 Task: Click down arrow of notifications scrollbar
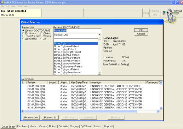coord(161,108)
